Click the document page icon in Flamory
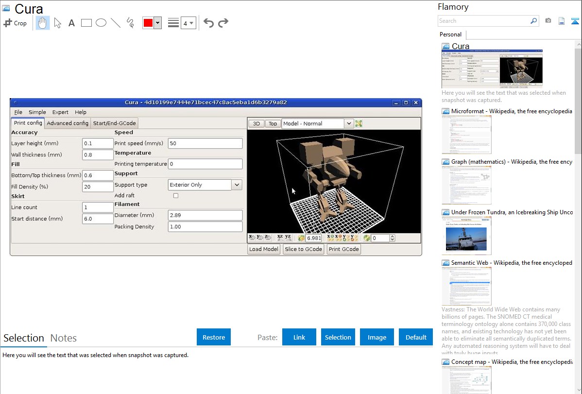The height and width of the screenshot is (394, 582). pyautogui.click(x=562, y=21)
